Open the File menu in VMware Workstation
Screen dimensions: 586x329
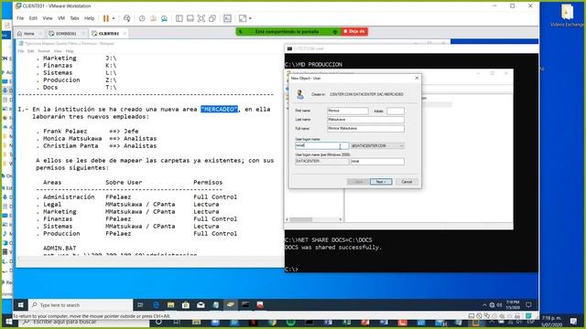[20, 18]
